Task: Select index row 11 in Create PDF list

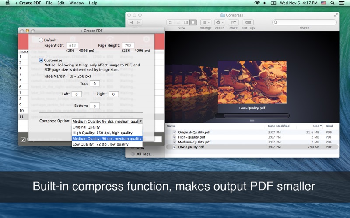Action: pos(23,116)
